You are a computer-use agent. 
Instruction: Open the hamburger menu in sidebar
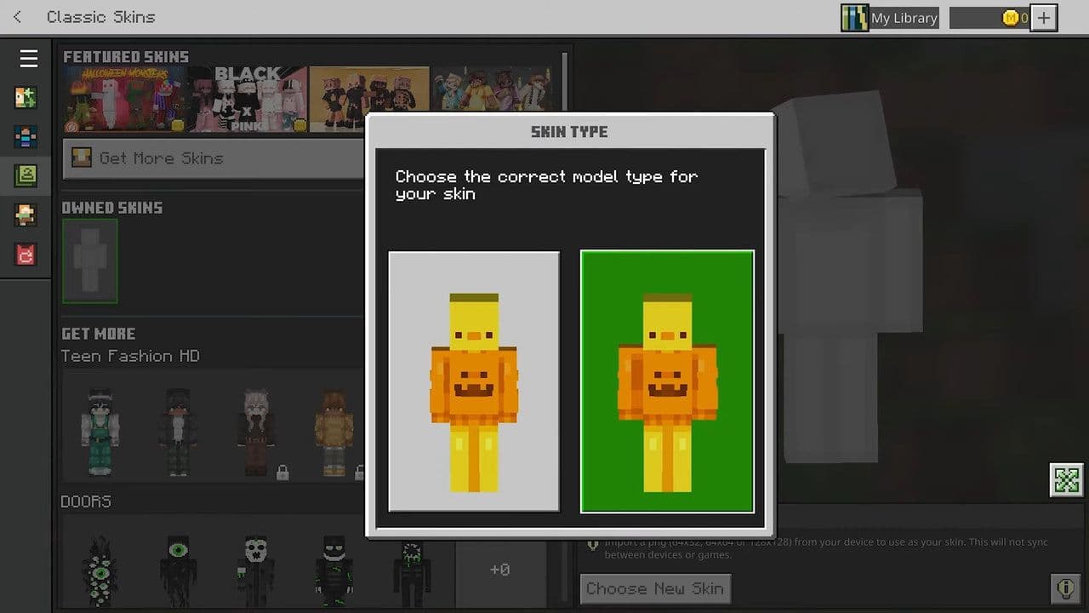pyautogui.click(x=29, y=58)
